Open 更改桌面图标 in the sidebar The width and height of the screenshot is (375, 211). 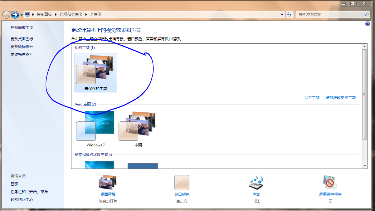22,39
